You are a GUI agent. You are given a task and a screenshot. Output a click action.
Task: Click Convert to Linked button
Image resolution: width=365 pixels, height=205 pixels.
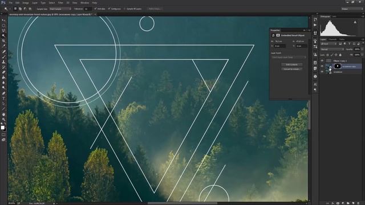coord(291,69)
